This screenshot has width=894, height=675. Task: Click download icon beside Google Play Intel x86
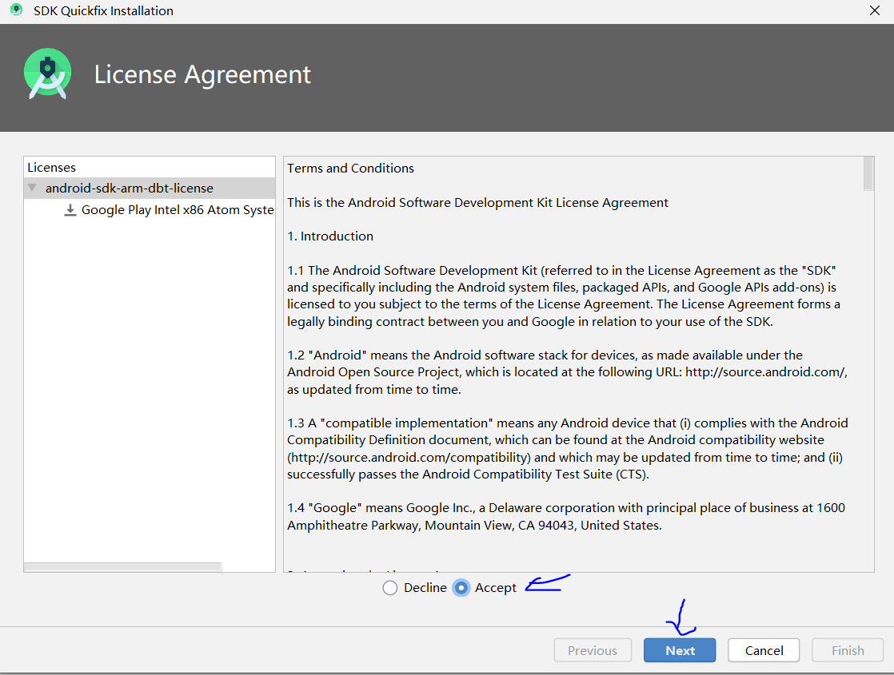point(70,210)
